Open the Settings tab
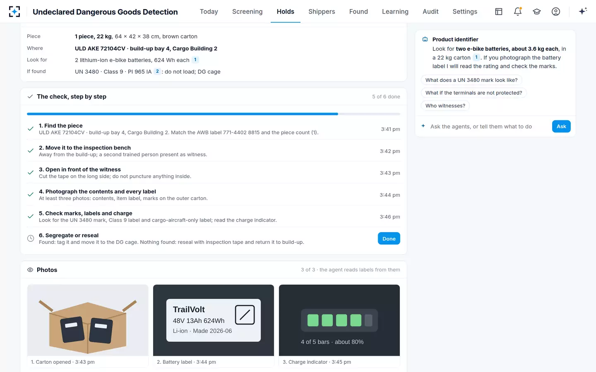The height and width of the screenshot is (372, 596). [465, 12]
